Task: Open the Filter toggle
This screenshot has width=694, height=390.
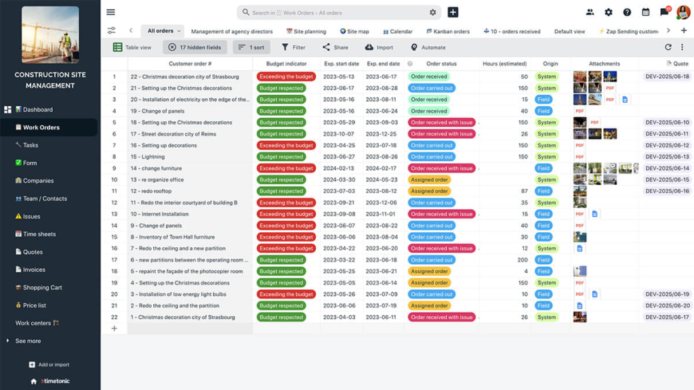Action: click(x=293, y=47)
